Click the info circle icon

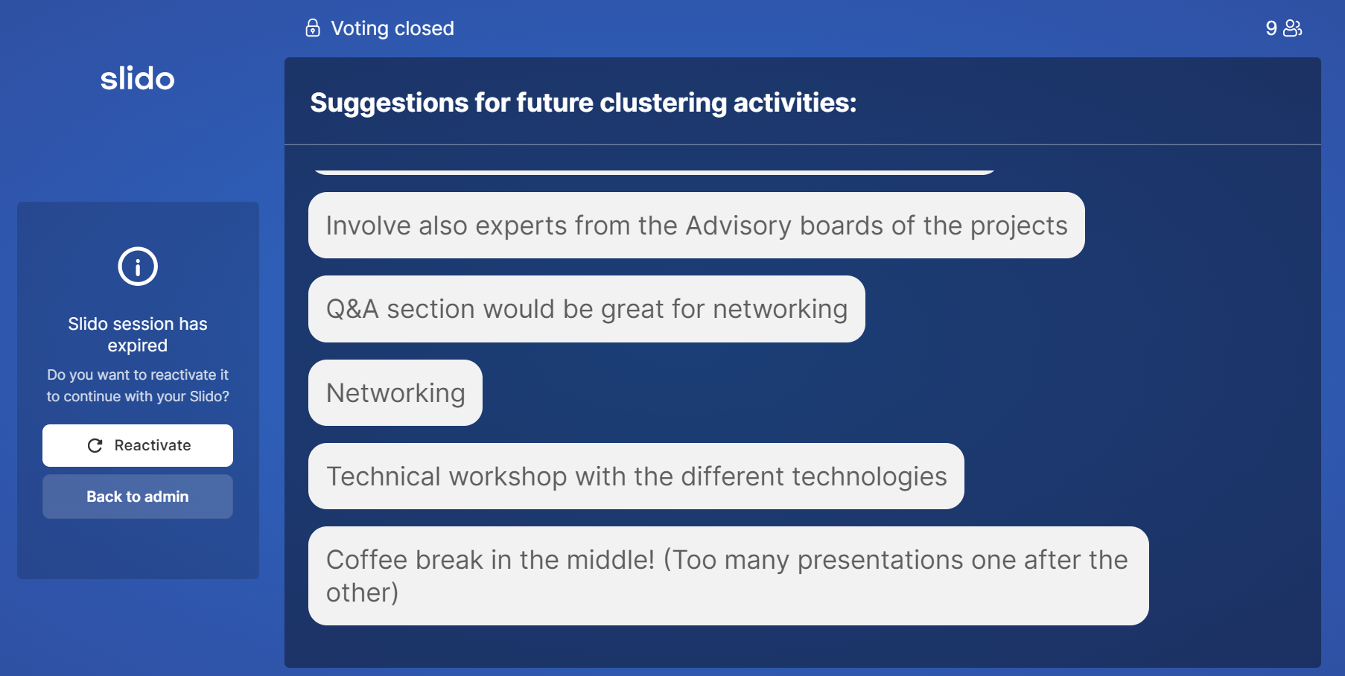138,267
